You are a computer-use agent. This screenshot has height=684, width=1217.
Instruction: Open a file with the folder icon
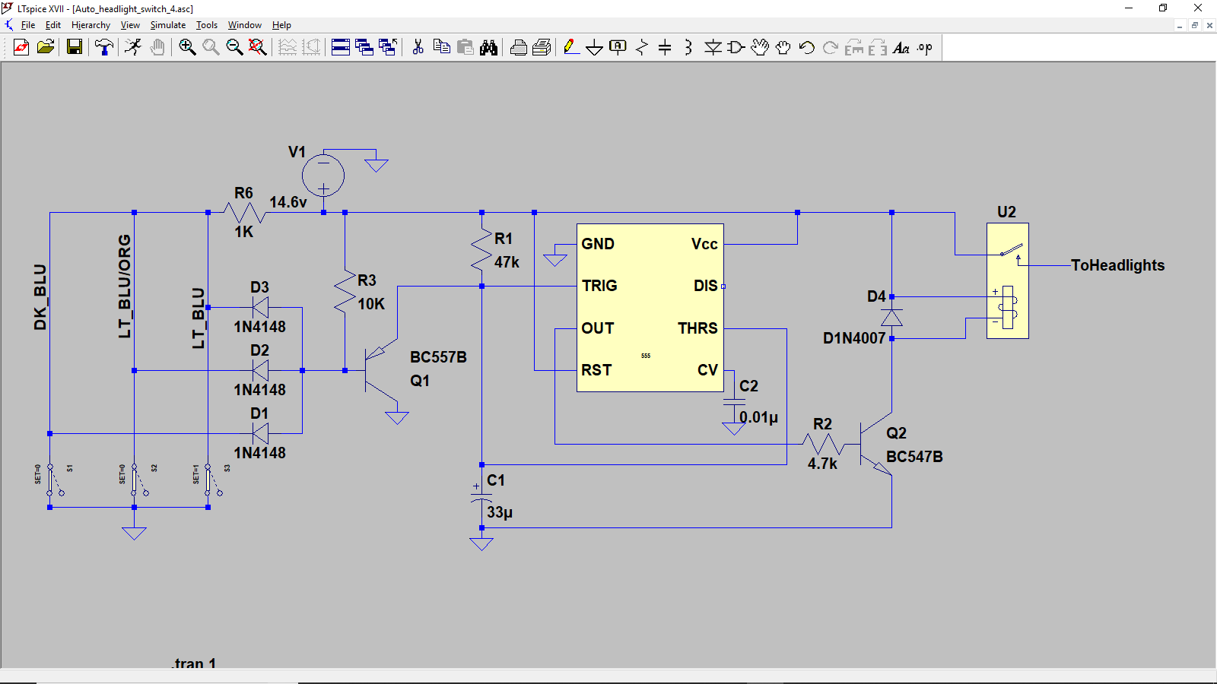(x=46, y=48)
